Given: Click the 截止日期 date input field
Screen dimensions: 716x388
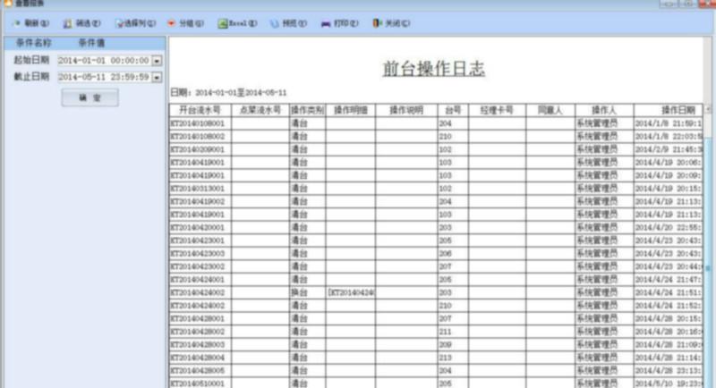Looking at the screenshot, I should coord(103,78).
